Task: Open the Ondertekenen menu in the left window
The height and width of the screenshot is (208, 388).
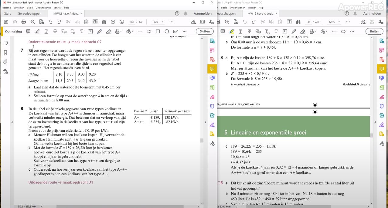Action: 43,8
